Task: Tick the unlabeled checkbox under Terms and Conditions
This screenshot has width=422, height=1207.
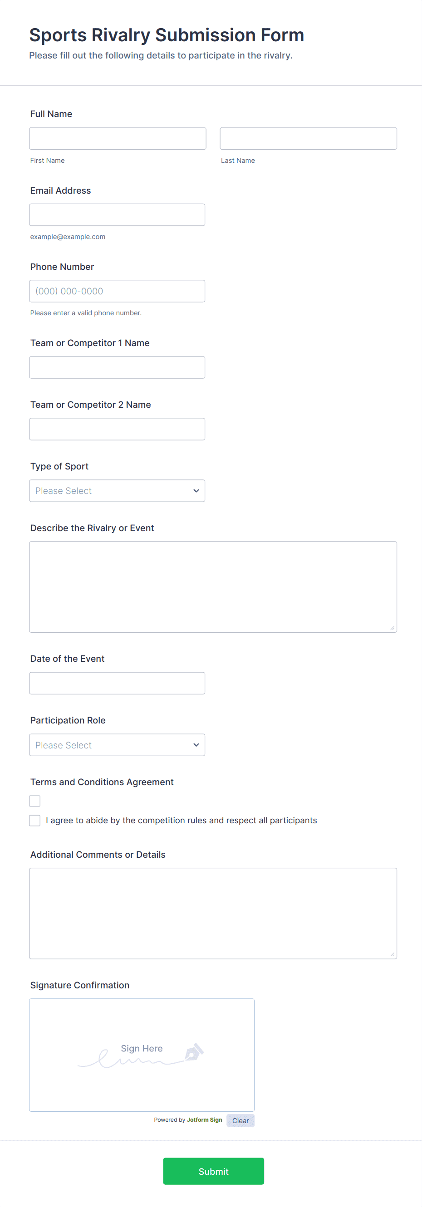Action: (34, 801)
